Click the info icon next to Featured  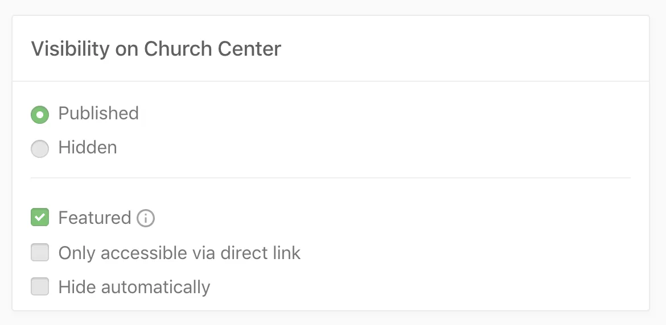[146, 218]
